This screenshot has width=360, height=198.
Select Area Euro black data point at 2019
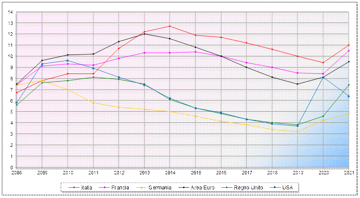pos(297,84)
